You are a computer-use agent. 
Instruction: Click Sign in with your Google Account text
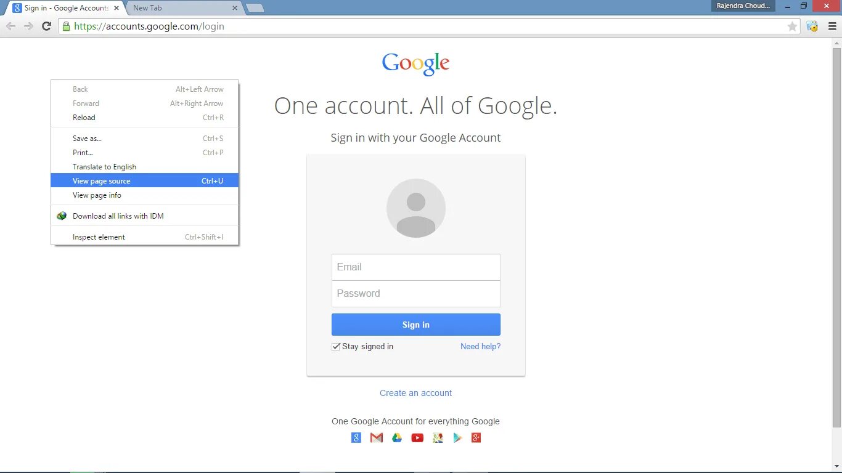tap(416, 138)
